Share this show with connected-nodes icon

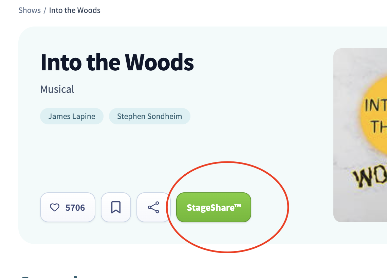[153, 207]
